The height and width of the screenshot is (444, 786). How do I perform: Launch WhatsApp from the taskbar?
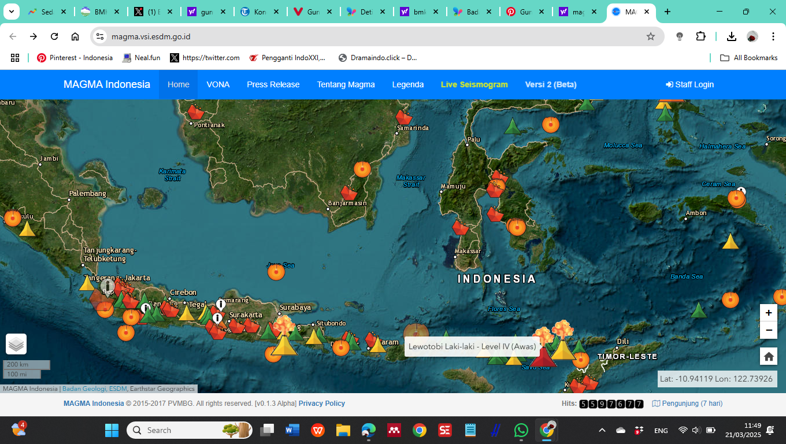tap(521, 430)
